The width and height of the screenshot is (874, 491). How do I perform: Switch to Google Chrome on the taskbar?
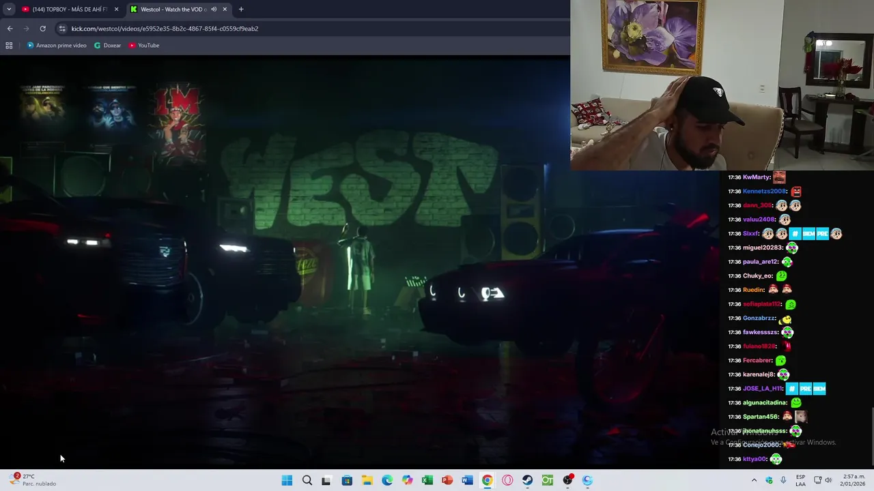coord(487,480)
